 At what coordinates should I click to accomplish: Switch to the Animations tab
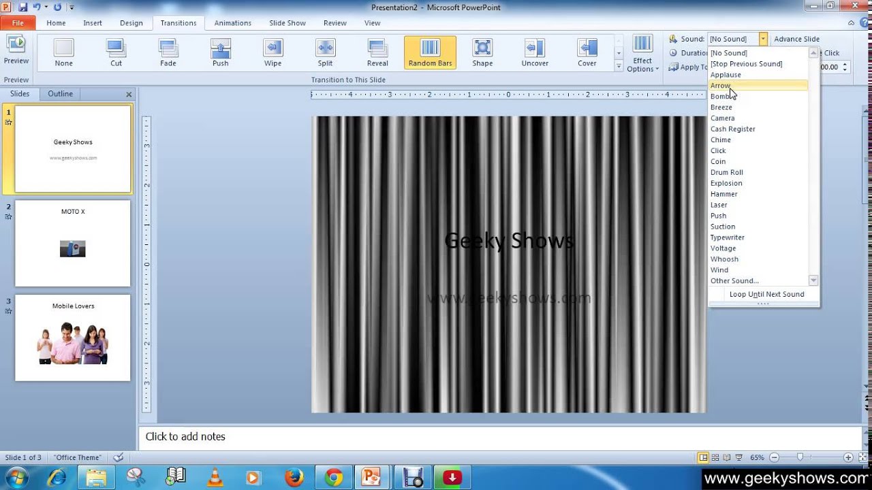(233, 22)
